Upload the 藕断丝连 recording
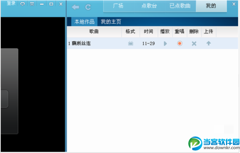240x153 pixels. [x=208, y=43]
